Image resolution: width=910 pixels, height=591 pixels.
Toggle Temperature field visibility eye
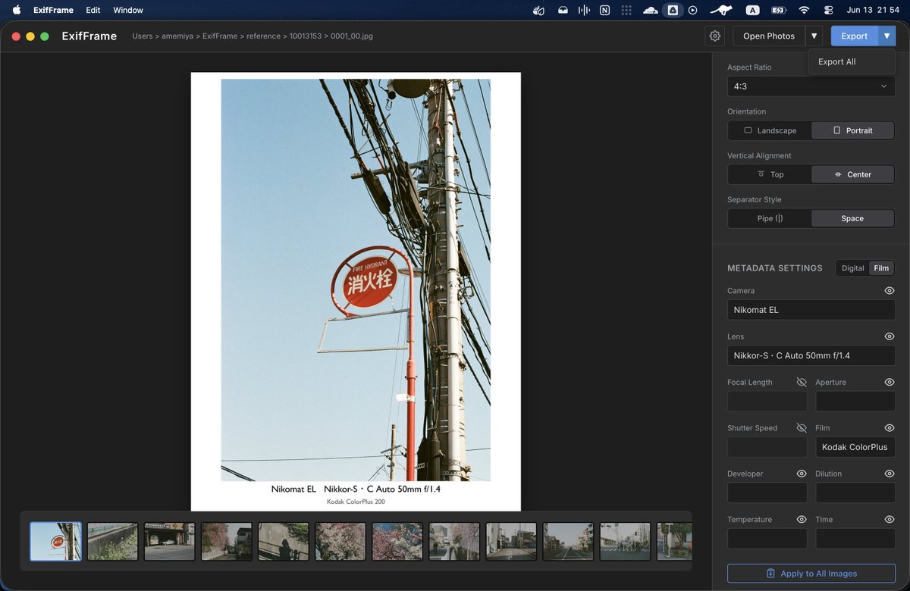click(x=802, y=519)
